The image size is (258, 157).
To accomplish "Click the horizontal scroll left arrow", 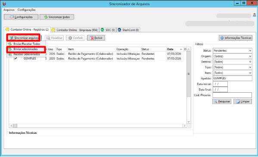I will [x=11, y=126].
